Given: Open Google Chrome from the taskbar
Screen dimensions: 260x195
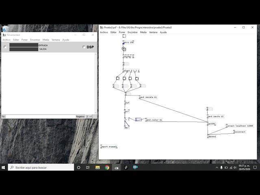Looking at the screenshot, I should pos(107,167).
